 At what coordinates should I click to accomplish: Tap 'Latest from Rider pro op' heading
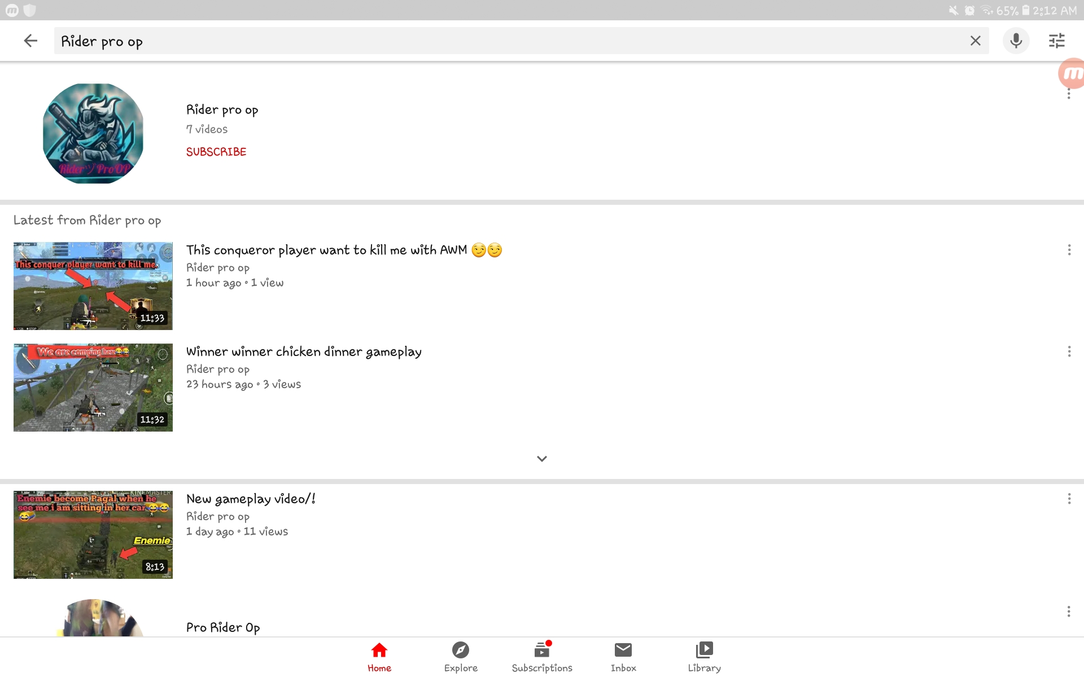pos(88,220)
